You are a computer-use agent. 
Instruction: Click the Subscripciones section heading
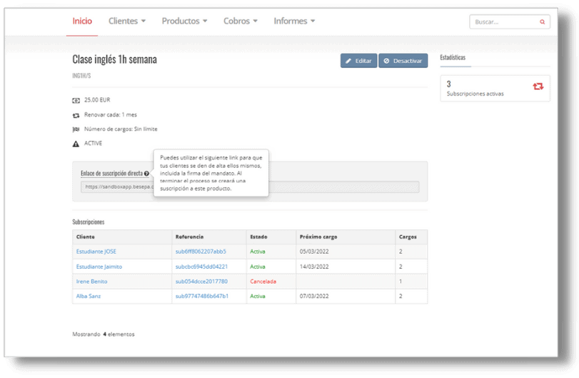(89, 222)
